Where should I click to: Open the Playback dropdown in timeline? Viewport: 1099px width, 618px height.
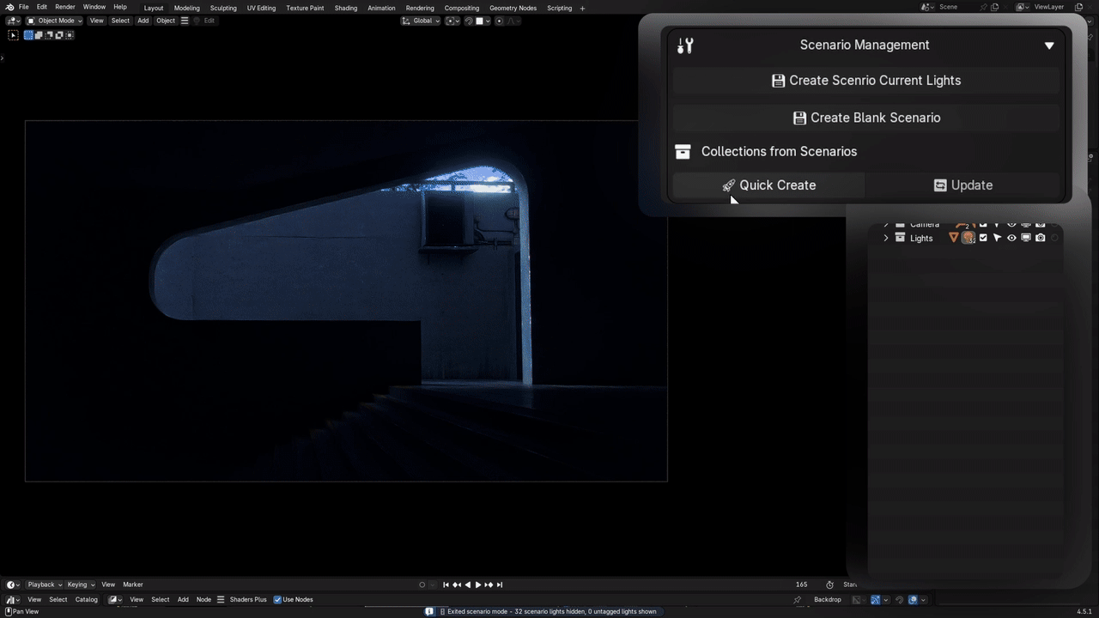click(x=45, y=585)
